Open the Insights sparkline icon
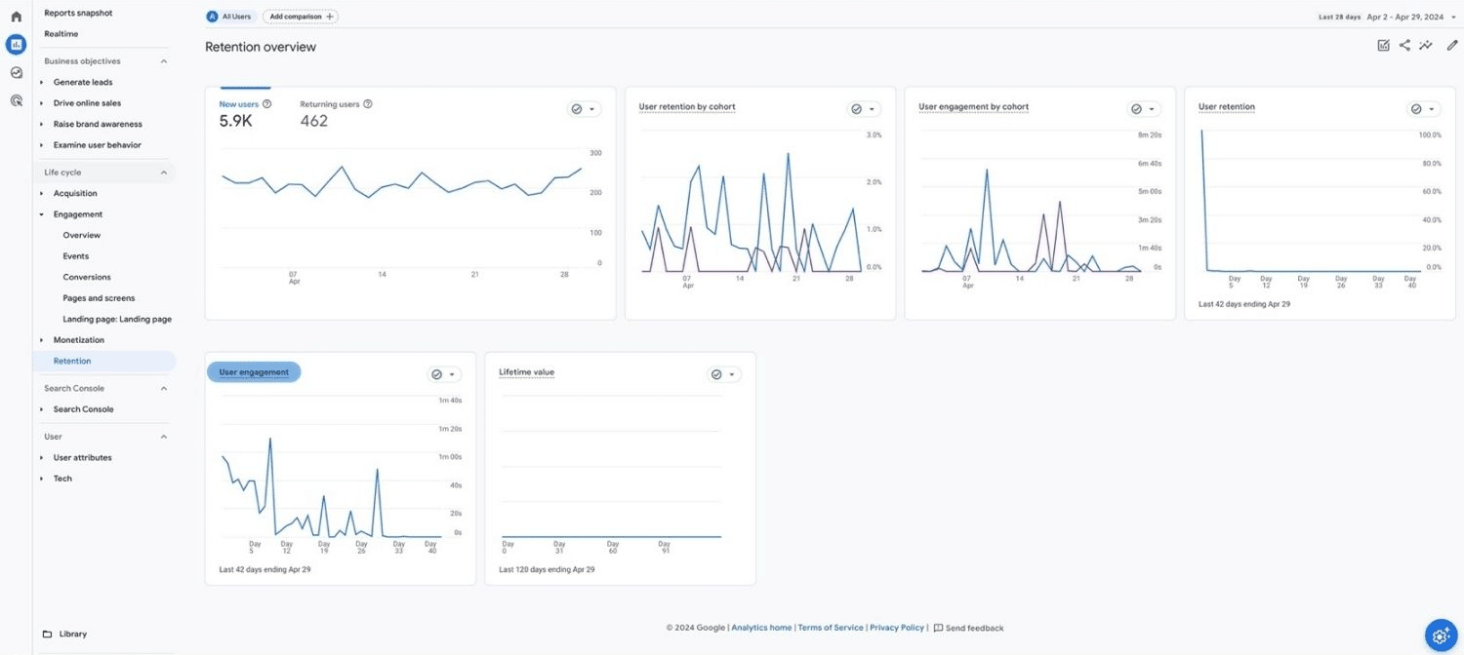Viewport: 1464px width, 655px height. pos(1426,45)
